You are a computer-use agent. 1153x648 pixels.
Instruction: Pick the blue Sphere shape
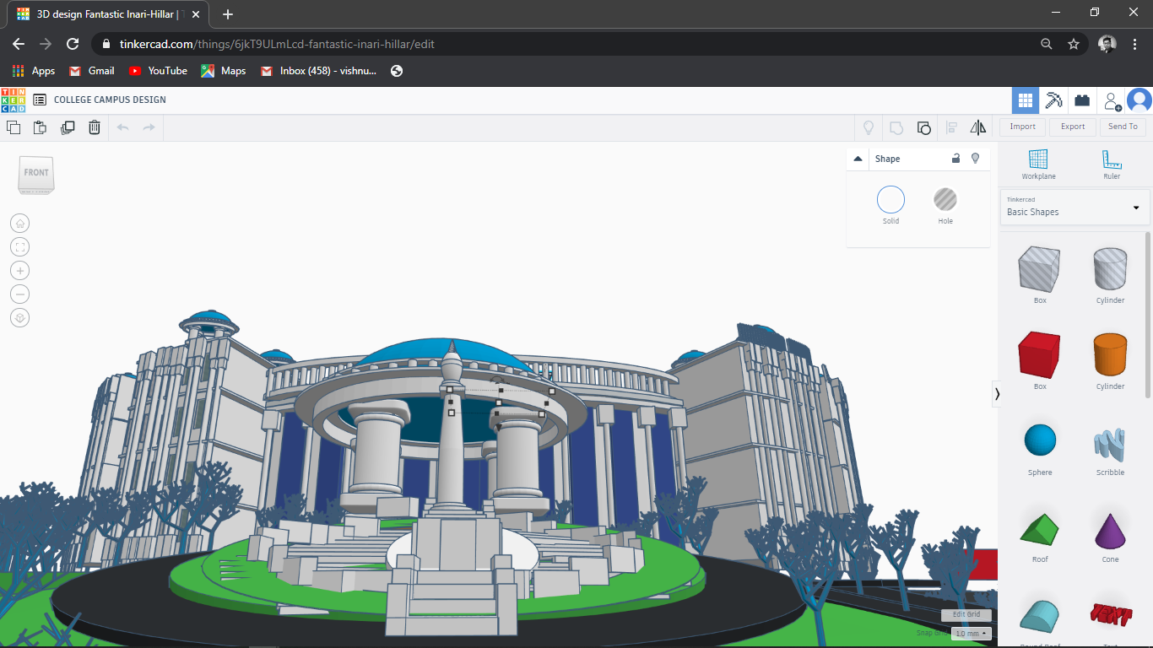tap(1040, 440)
